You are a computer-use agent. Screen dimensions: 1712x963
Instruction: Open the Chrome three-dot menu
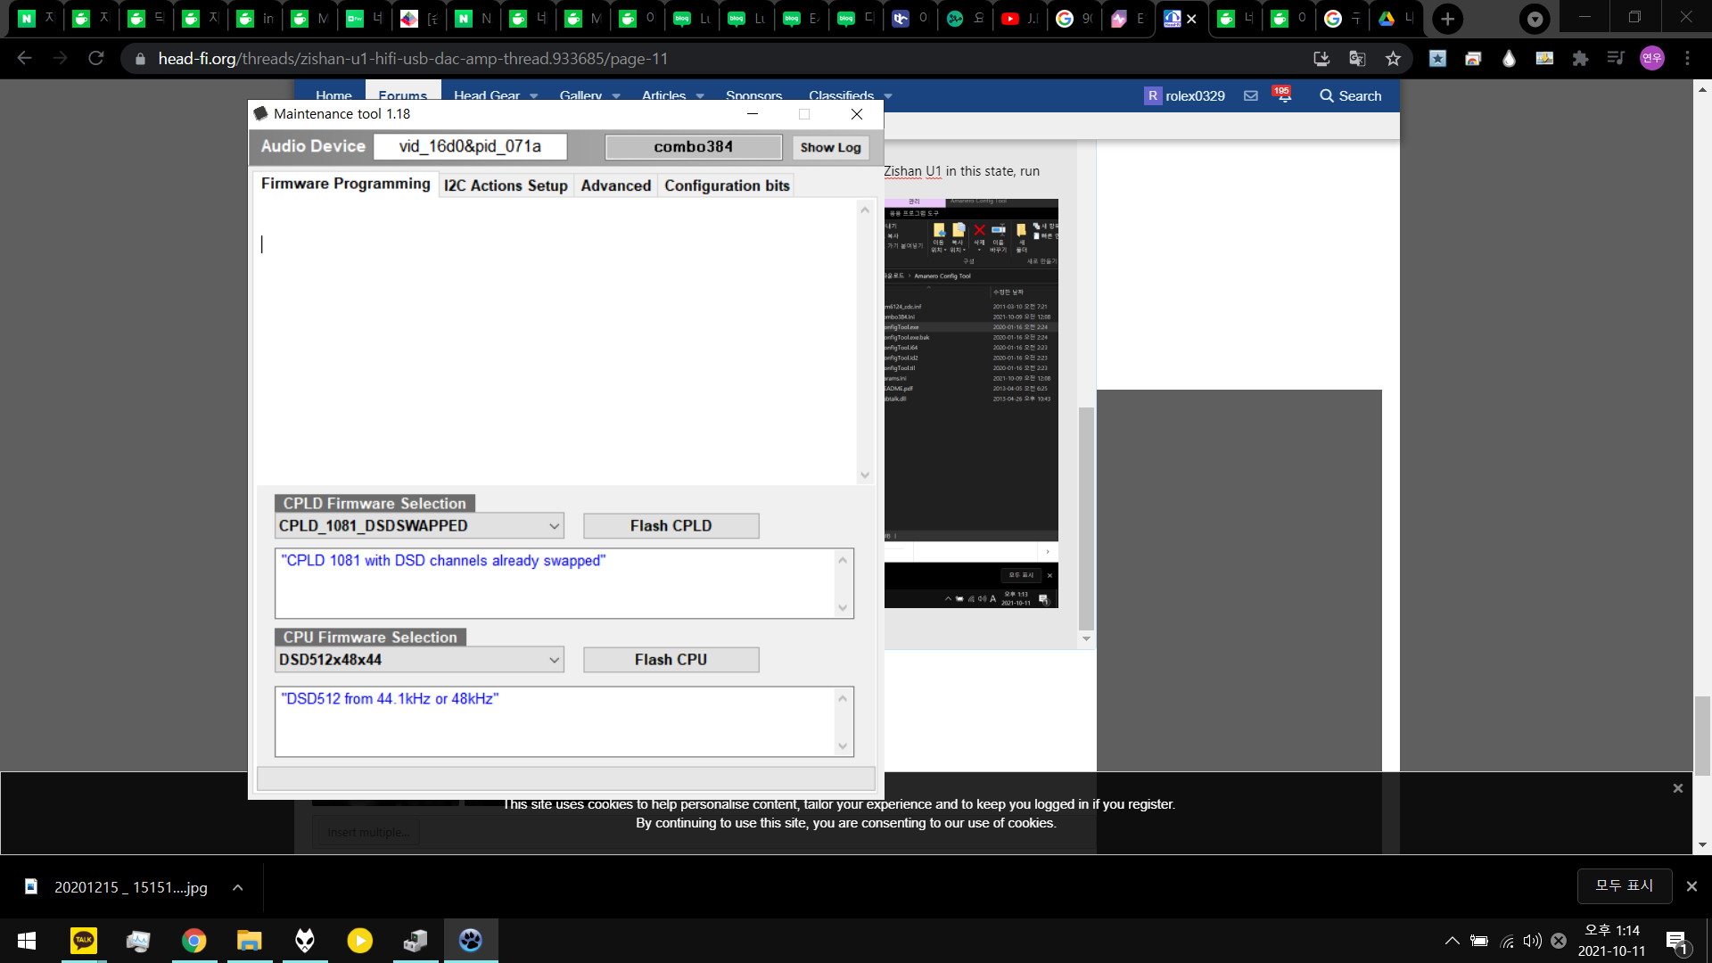point(1687,58)
